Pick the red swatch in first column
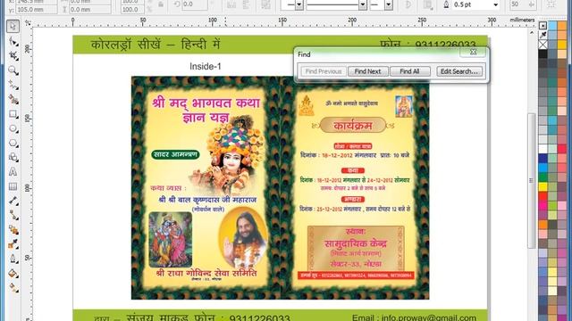Screen dimensions: 572x321 (x=543, y=196)
